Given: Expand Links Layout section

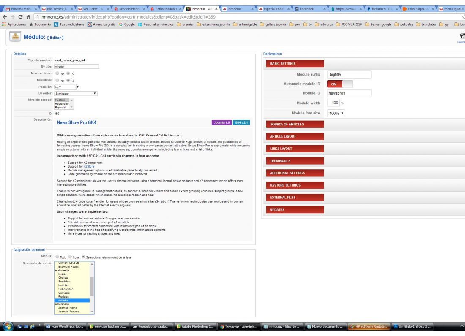Looking at the screenshot, I should (295, 149).
